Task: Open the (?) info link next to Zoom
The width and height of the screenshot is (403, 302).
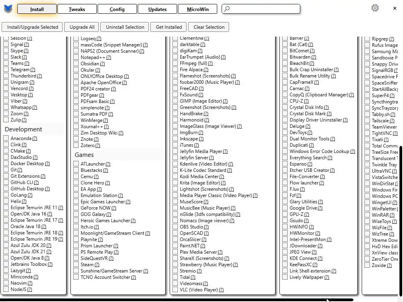Action: (x=26, y=114)
